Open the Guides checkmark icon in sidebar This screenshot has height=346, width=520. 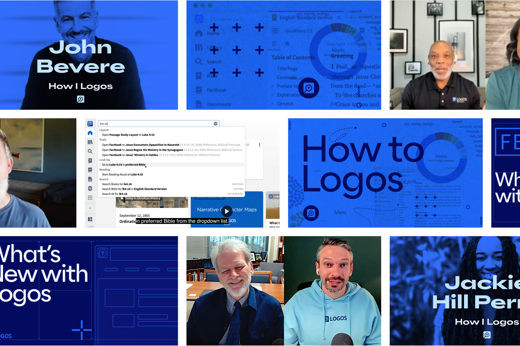click(90, 170)
